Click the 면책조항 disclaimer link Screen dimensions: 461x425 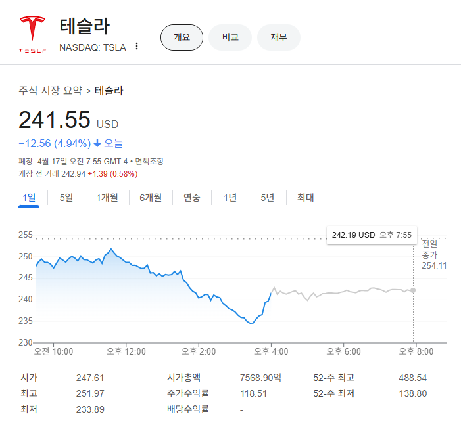pyautogui.click(x=149, y=161)
